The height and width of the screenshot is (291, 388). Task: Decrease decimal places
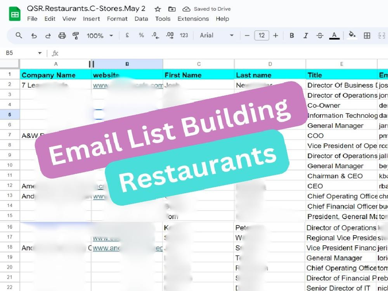156,36
